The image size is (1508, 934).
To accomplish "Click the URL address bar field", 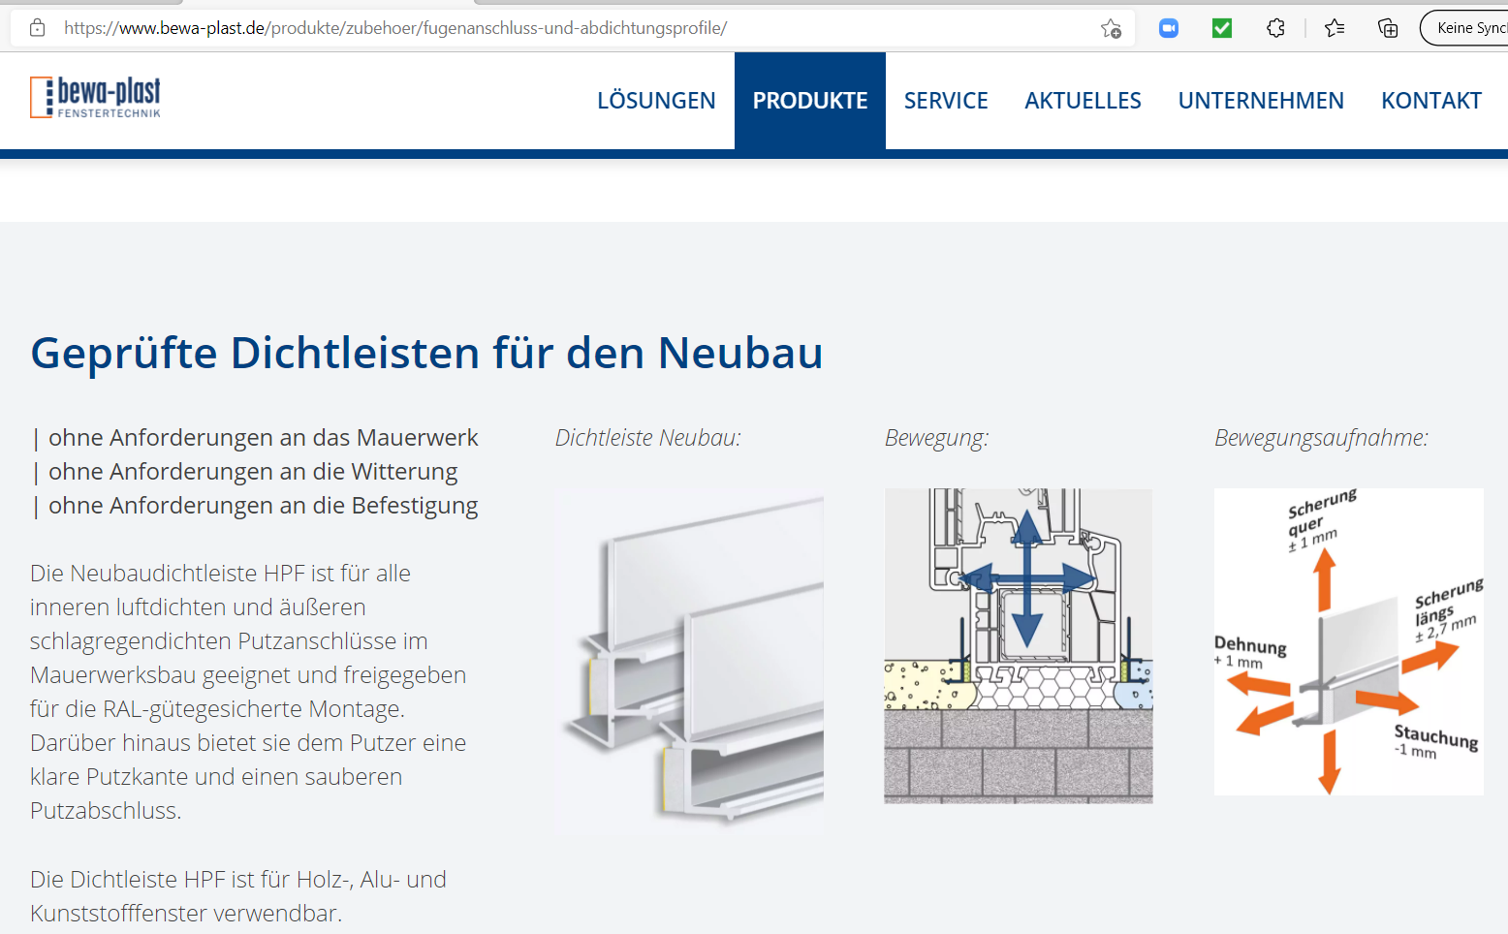I will [x=572, y=28].
